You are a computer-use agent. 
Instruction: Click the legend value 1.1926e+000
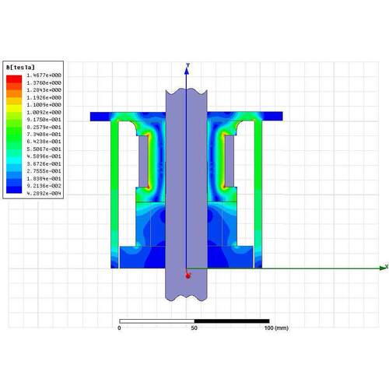click(x=44, y=97)
